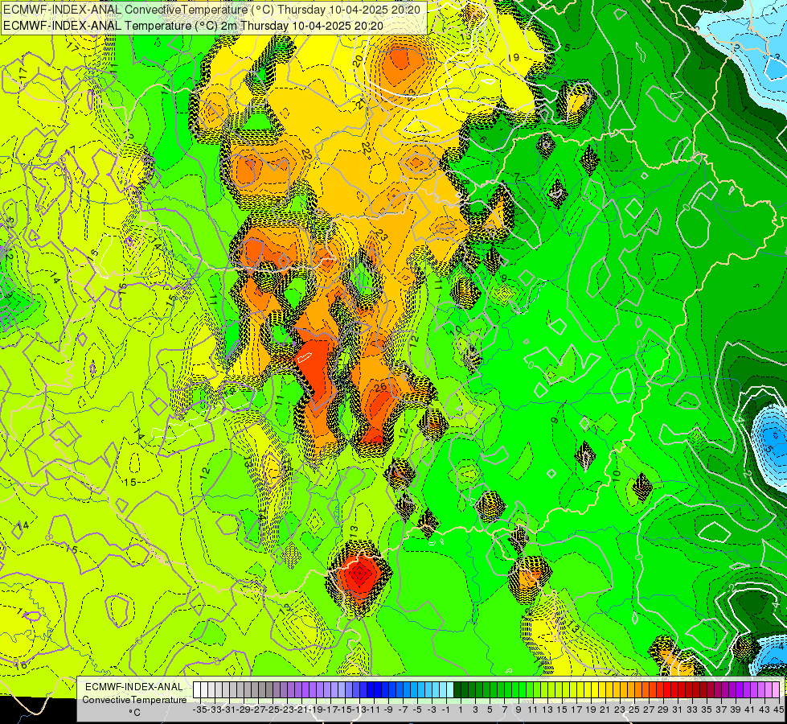Click the '20' contour label on the map

[358, 61]
